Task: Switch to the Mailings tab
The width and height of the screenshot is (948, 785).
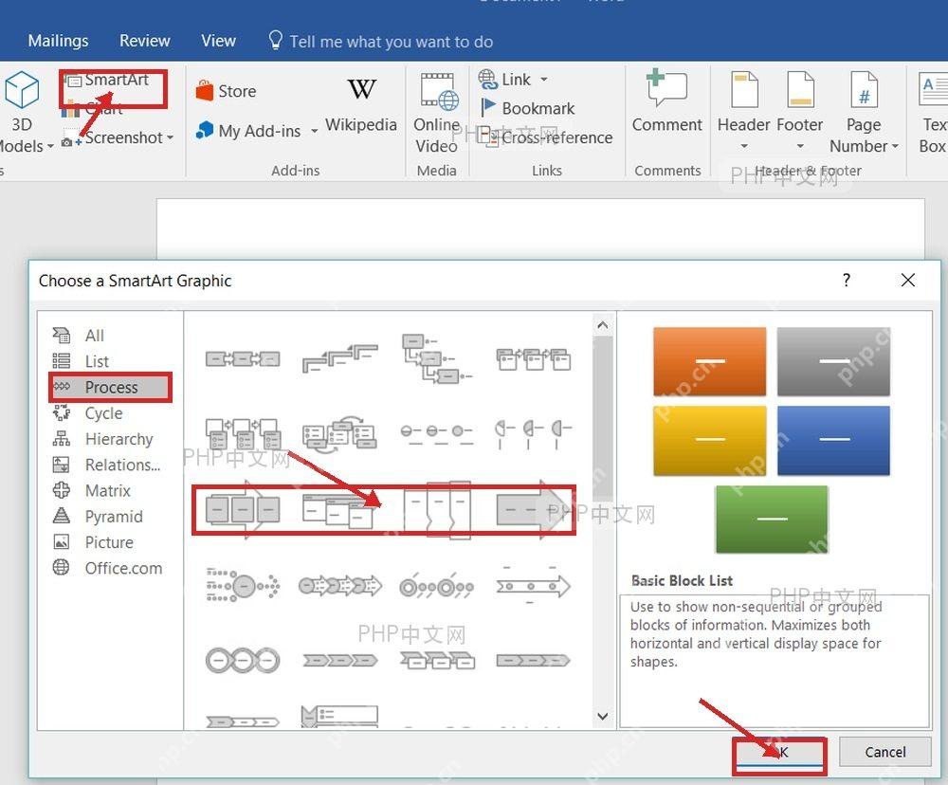Action: click(x=58, y=41)
